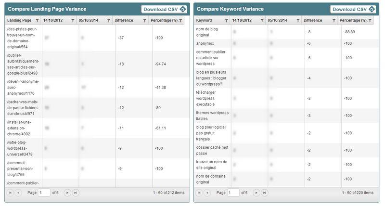
Task: Click '1 - 50 of 220 items' status text
Action: [358, 193]
